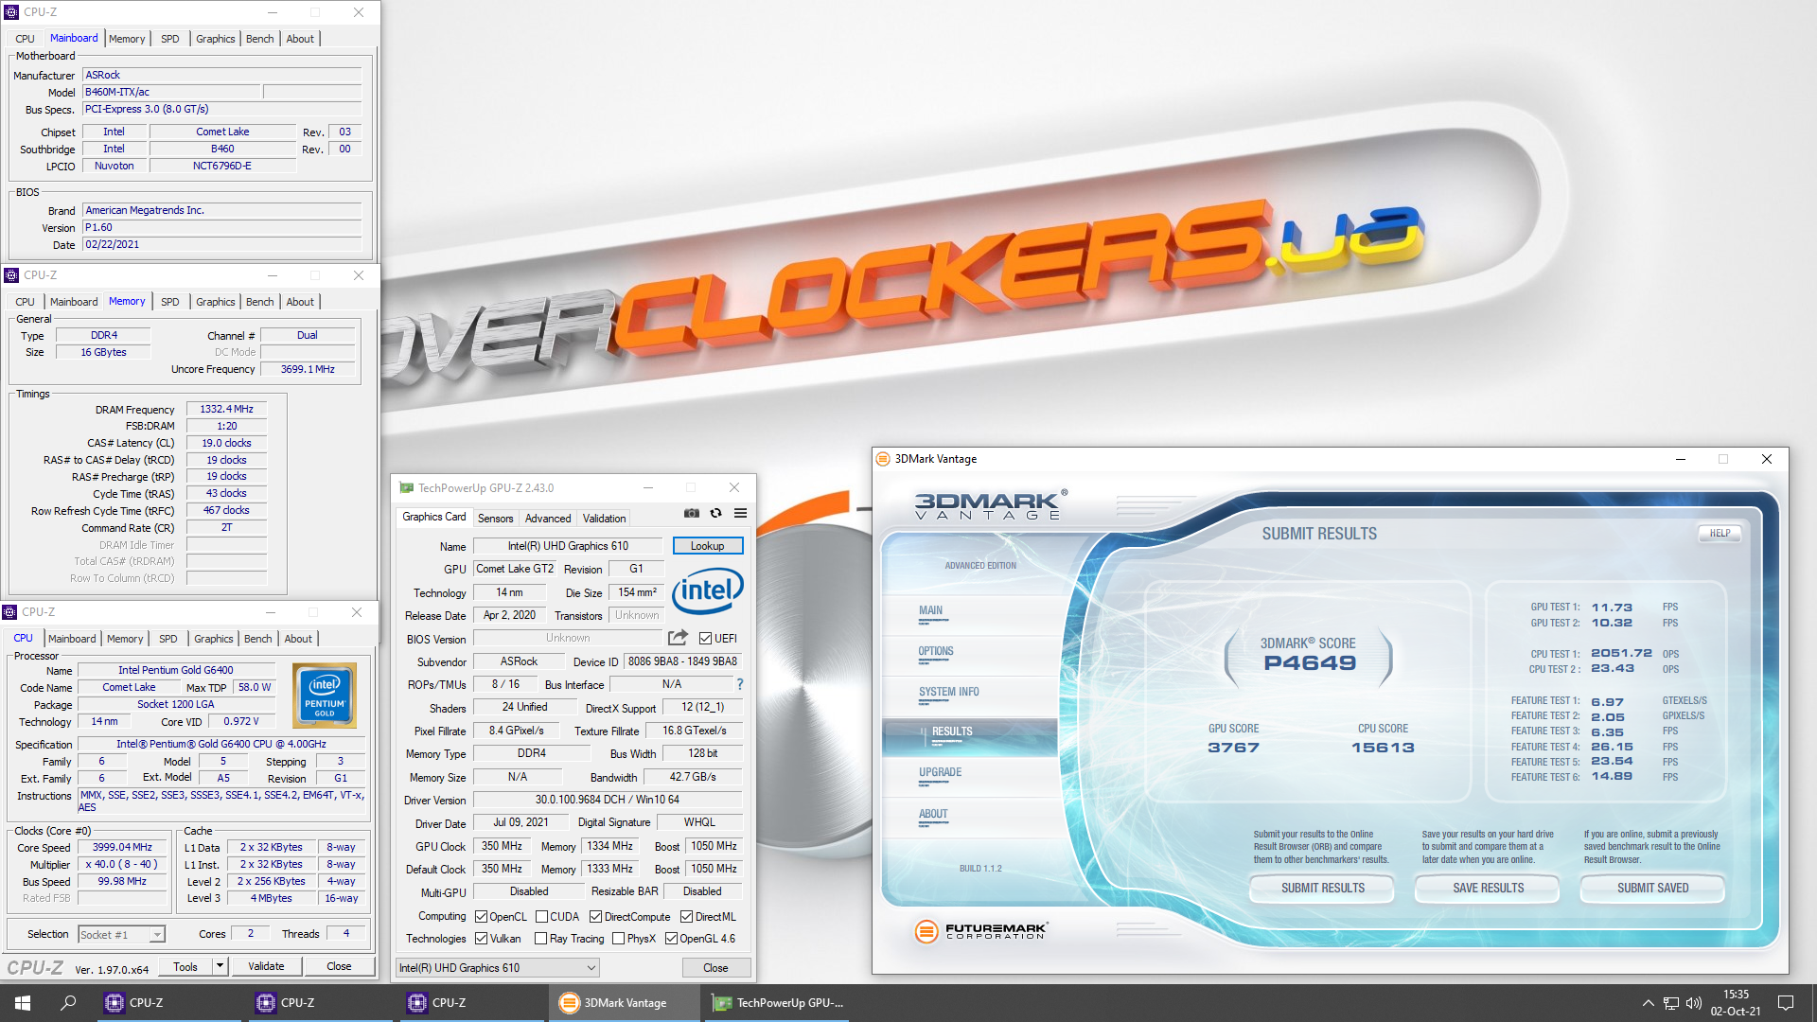Viewport: 1817px width, 1022px height.
Task: Click the Intel Pentium Gold badge in CPU-Z
Action: pyautogui.click(x=325, y=696)
